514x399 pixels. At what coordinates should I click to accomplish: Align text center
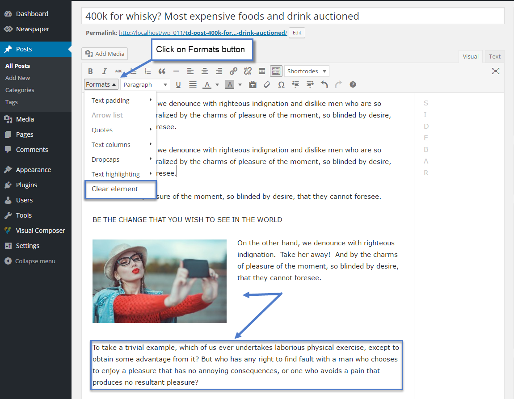pyautogui.click(x=205, y=71)
